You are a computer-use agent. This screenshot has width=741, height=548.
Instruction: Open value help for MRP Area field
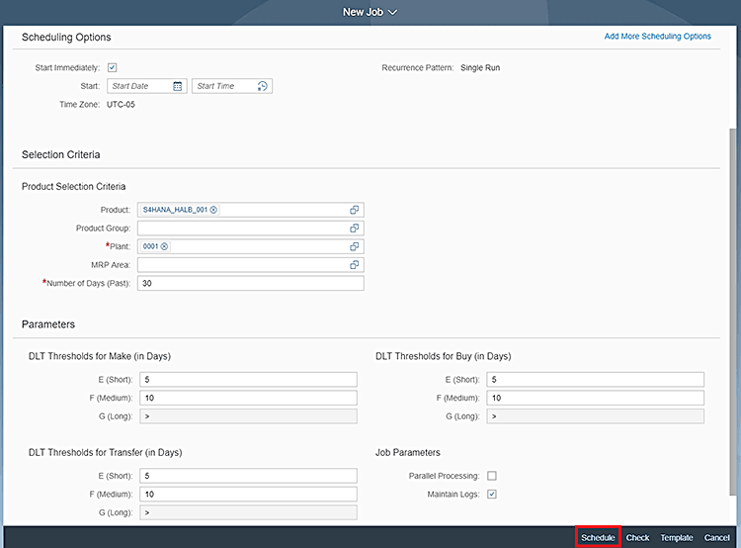click(355, 265)
